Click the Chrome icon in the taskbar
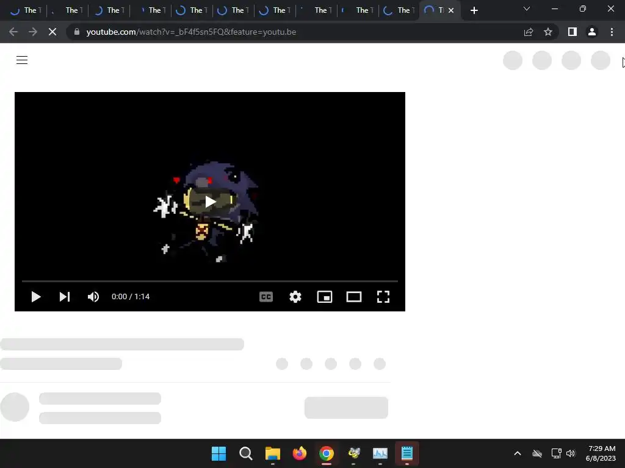The image size is (625, 468). (x=326, y=453)
